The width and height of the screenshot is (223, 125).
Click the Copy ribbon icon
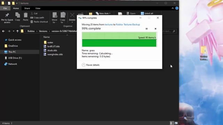(17, 17)
